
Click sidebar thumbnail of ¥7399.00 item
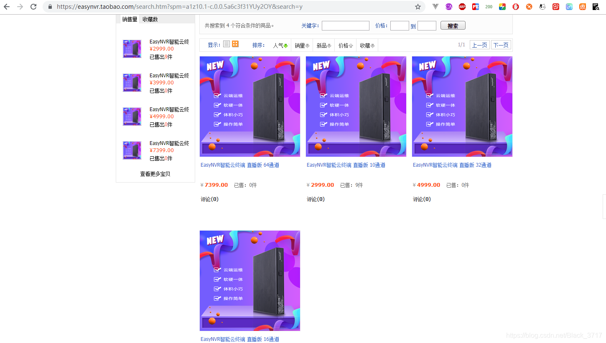click(132, 150)
